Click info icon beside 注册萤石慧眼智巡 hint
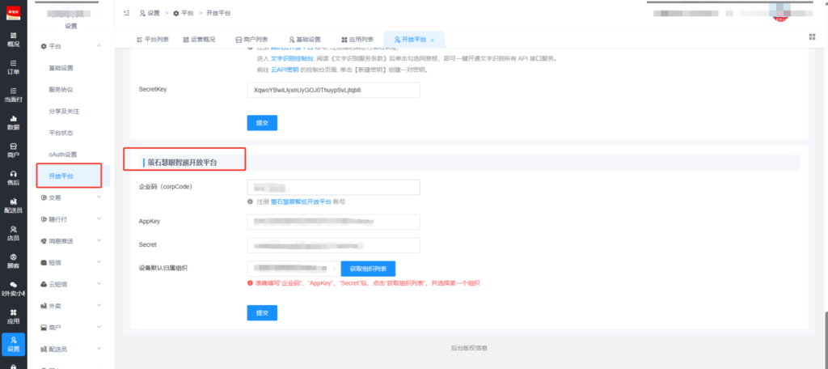This screenshot has width=828, height=369. [249, 201]
